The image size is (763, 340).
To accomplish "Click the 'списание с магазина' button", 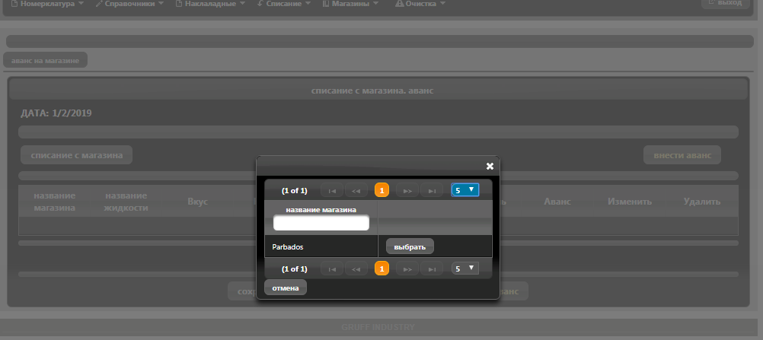I will tap(76, 154).
